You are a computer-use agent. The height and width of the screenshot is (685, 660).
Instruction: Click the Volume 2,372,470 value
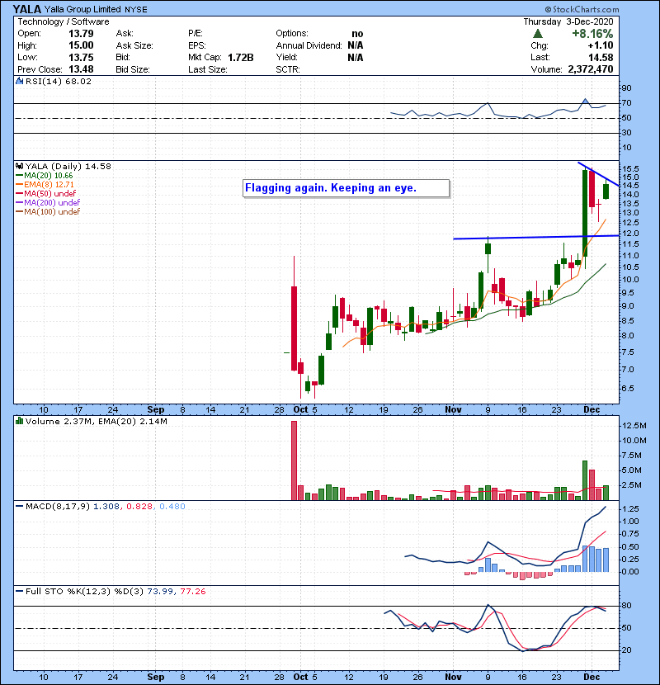(x=591, y=69)
